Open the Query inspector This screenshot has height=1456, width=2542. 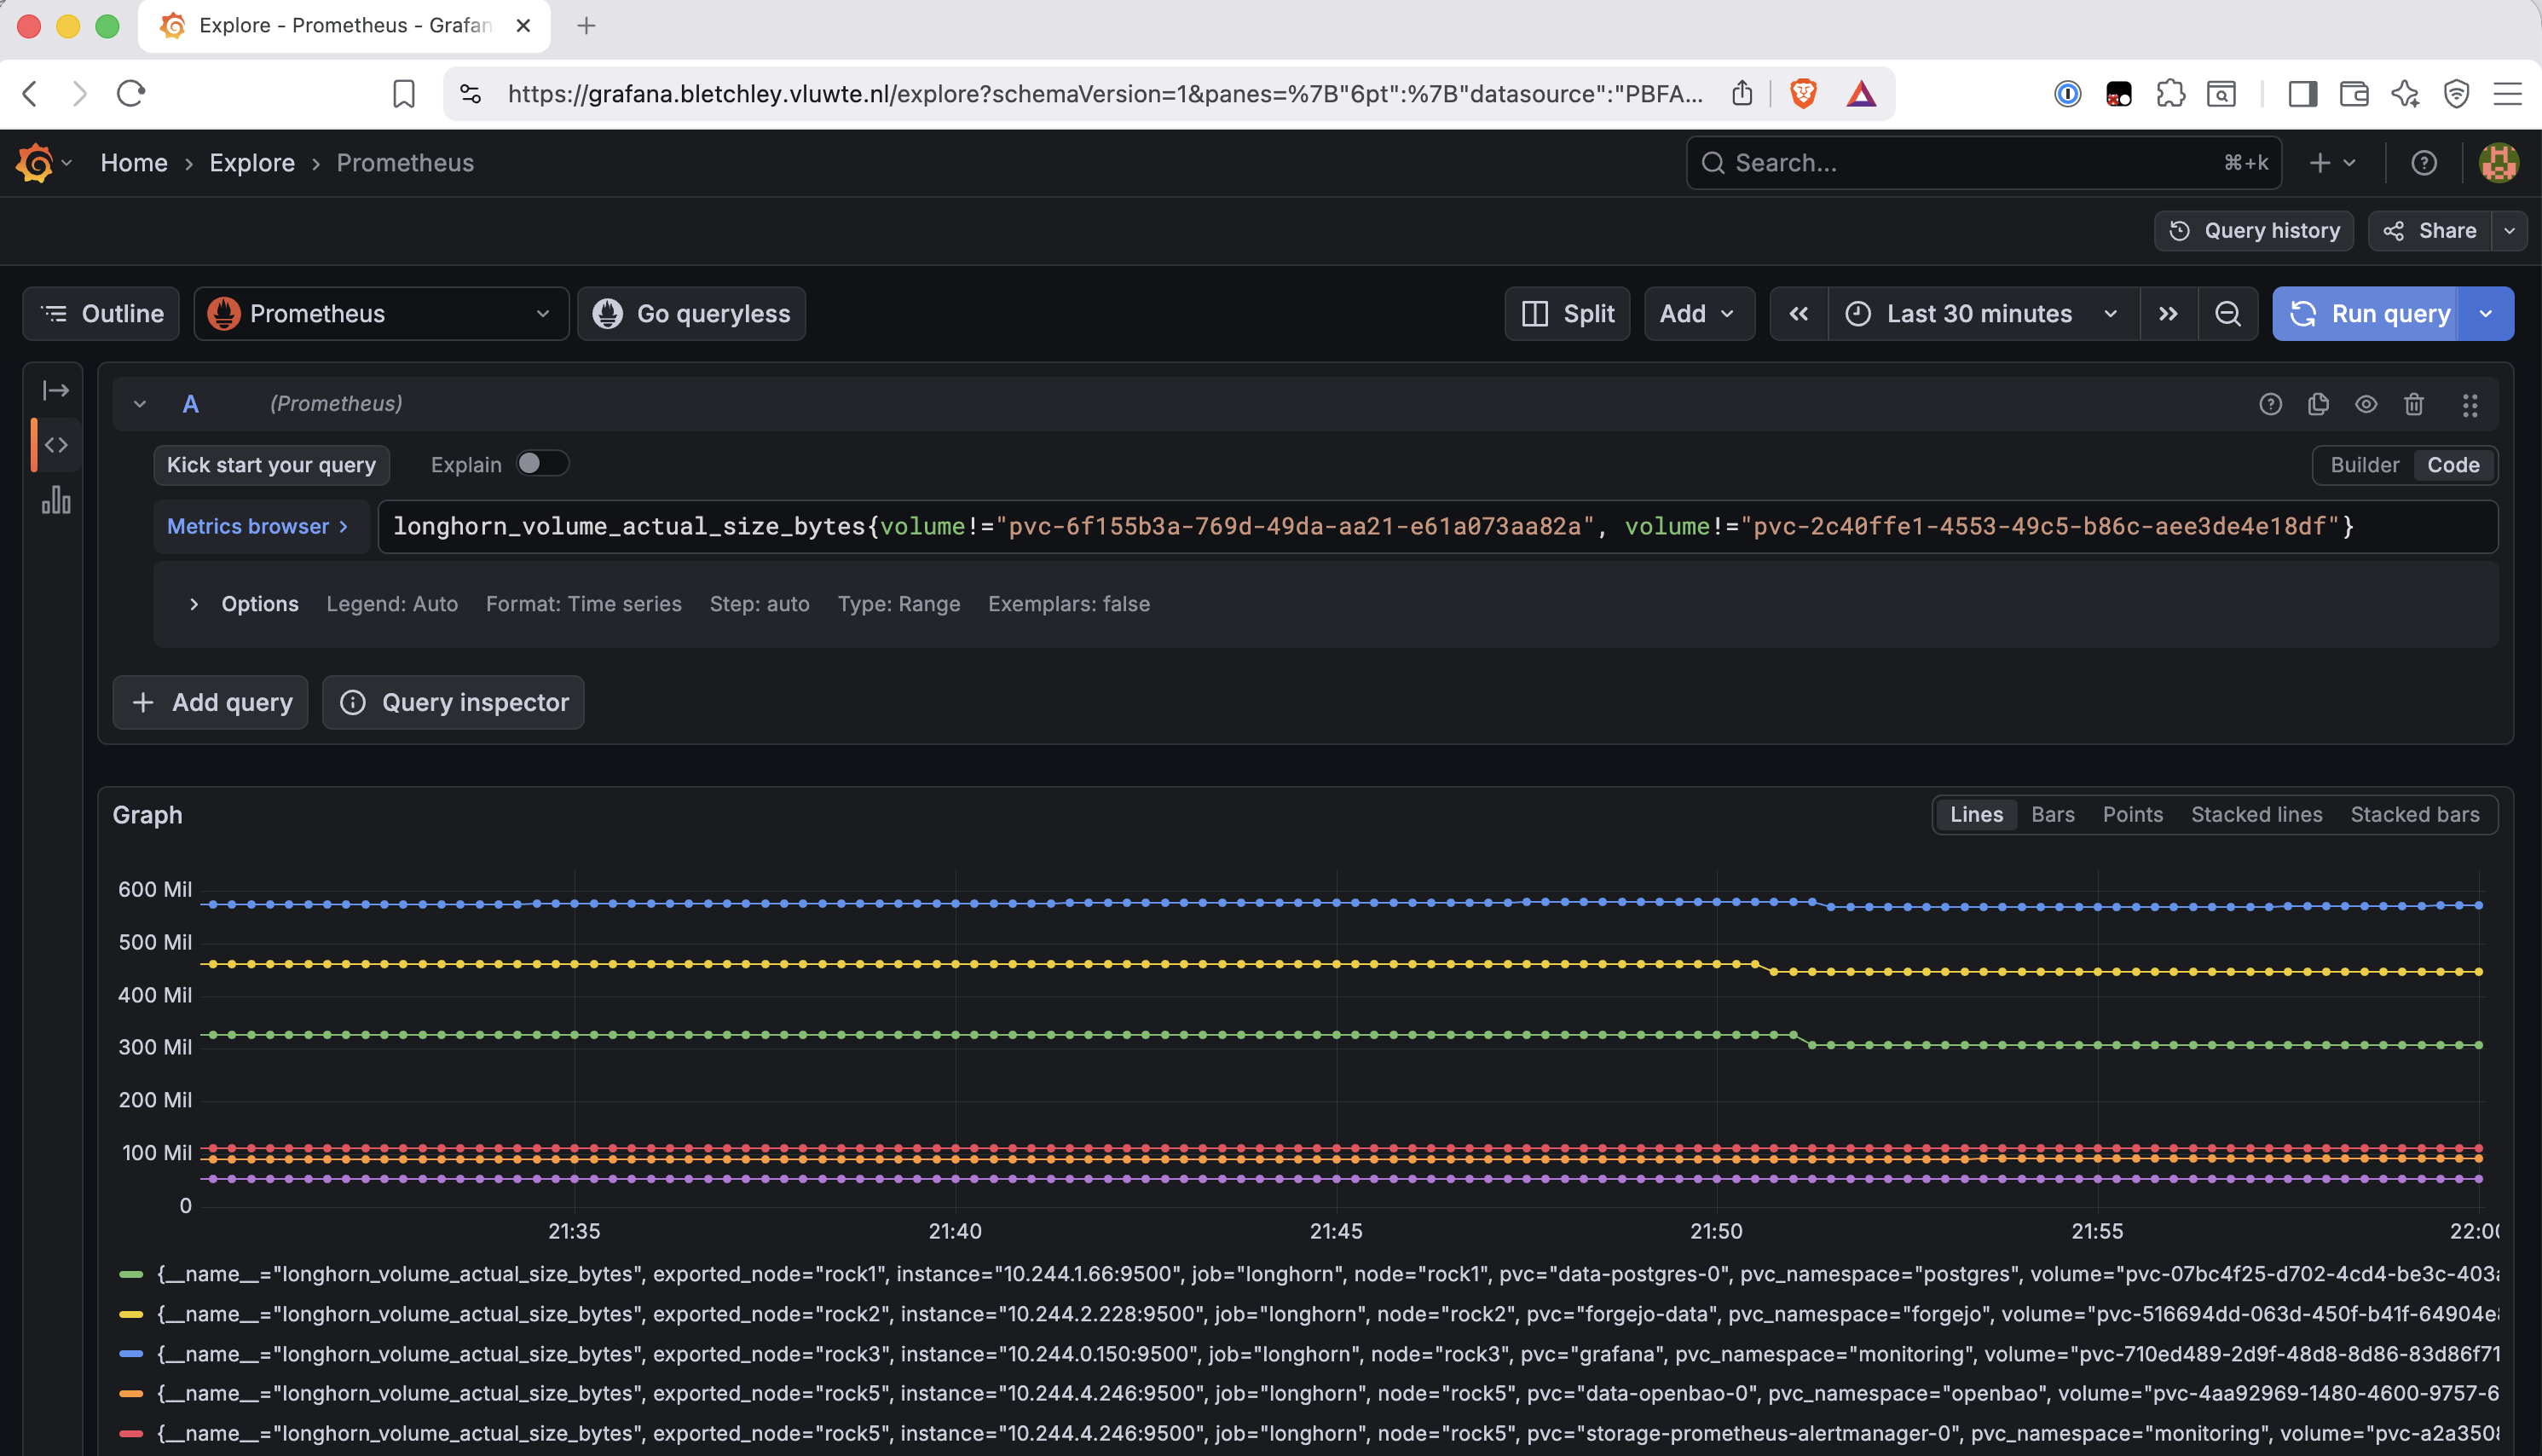click(x=453, y=702)
